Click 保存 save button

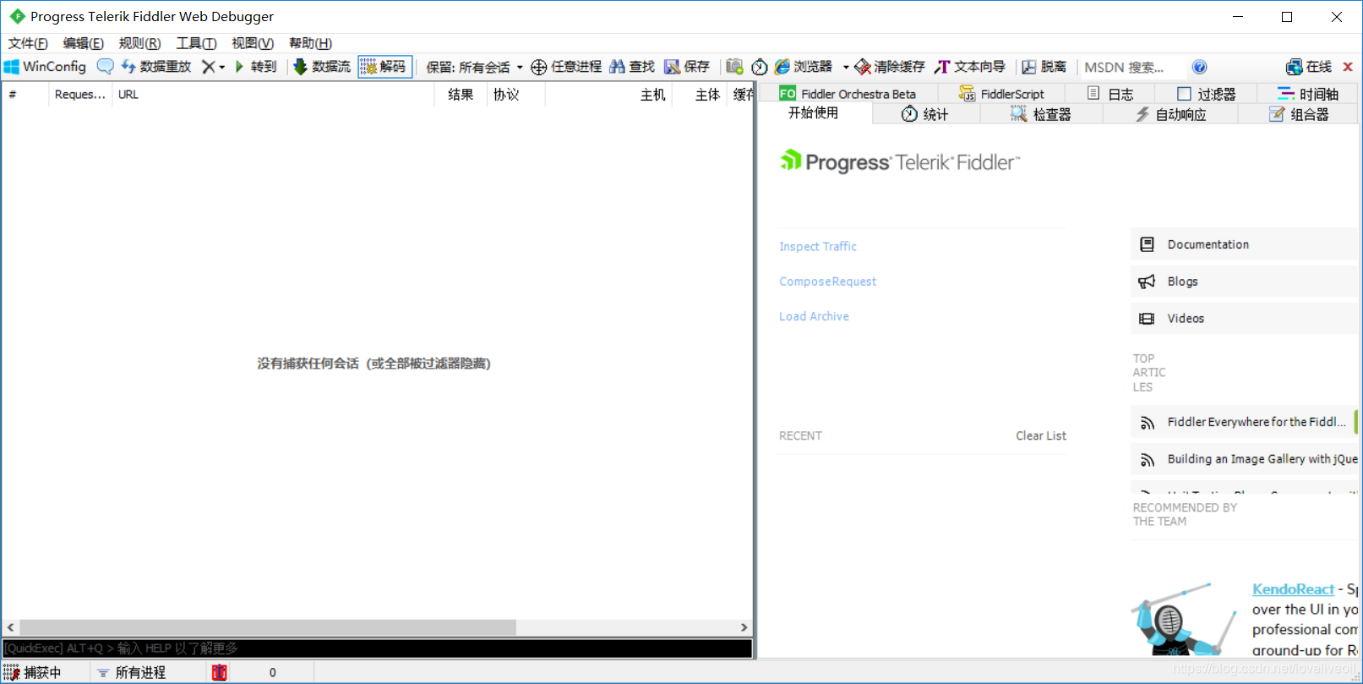coord(687,67)
